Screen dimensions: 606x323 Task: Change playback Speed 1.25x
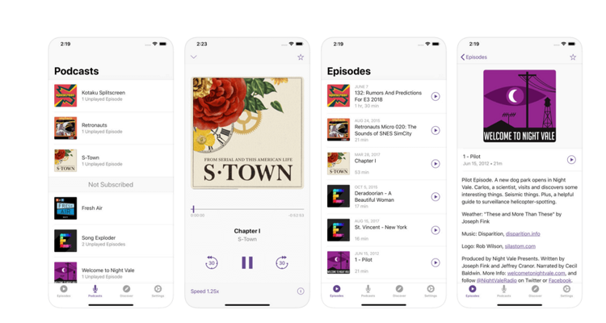(x=205, y=292)
